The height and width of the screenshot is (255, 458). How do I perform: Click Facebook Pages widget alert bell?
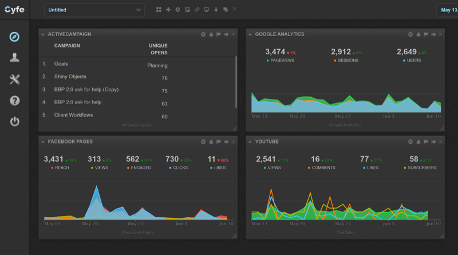click(211, 142)
